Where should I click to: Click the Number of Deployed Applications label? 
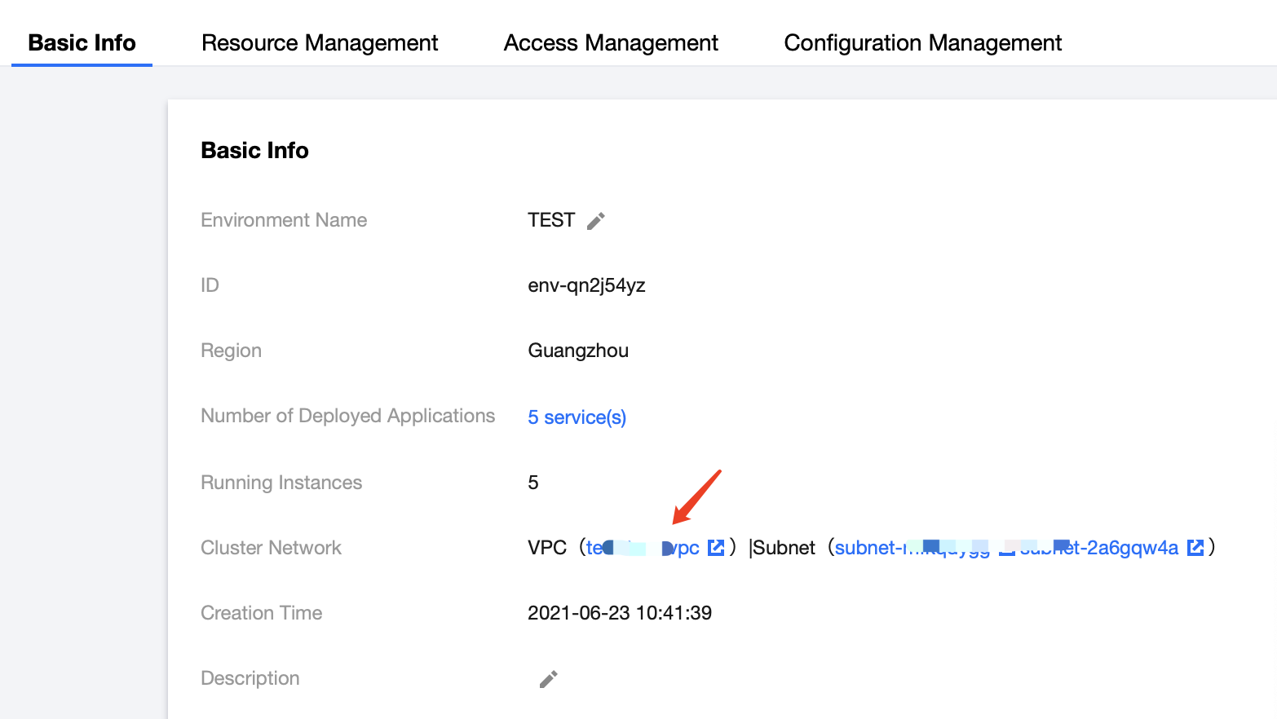[347, 416]
